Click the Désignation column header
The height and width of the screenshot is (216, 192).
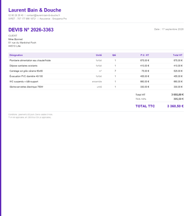(x=16, y=55)
